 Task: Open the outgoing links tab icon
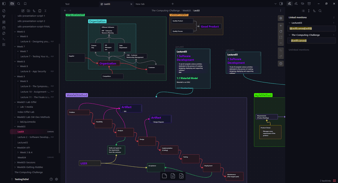[296, 4]
